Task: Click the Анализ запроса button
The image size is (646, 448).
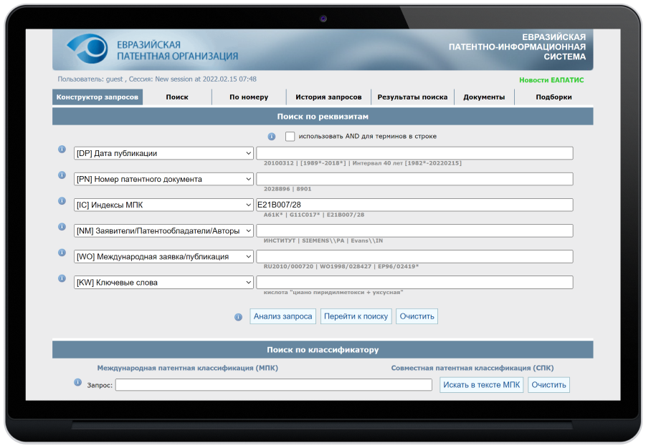Action: (282, 316)
